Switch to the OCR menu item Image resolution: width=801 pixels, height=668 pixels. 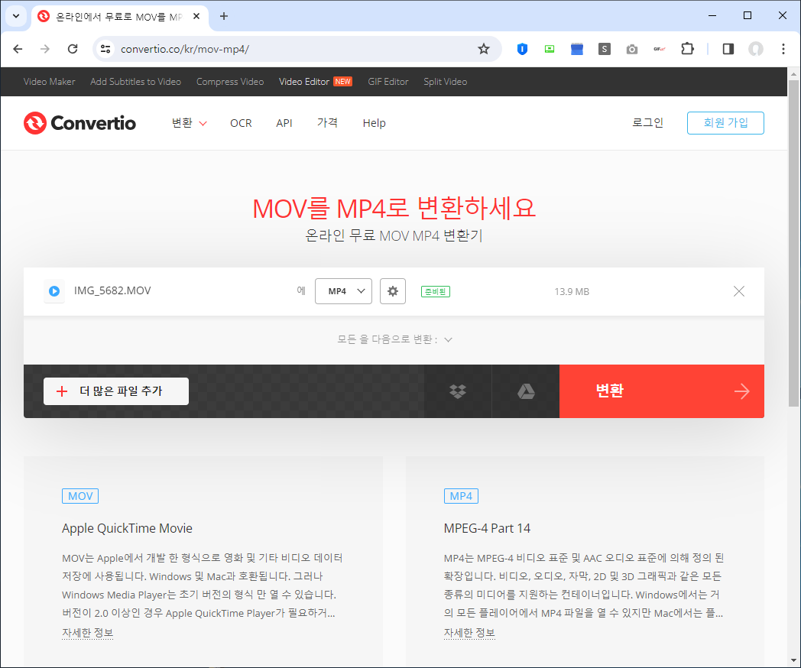241,123
